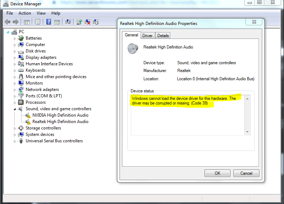Click the Cancel button
284x204 pixels.
tap(246, 173)
